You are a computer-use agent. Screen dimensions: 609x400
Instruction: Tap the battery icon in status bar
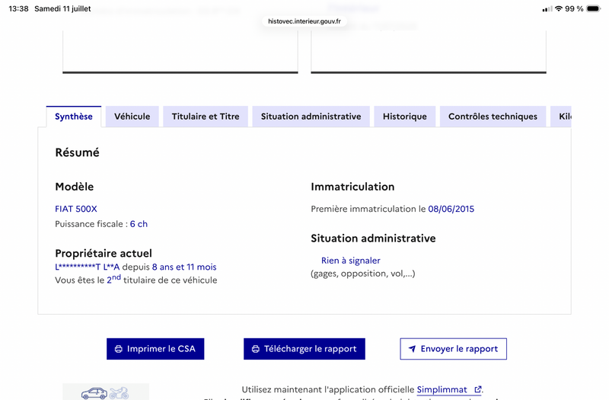pyautogui.click(x=594, y=8)
